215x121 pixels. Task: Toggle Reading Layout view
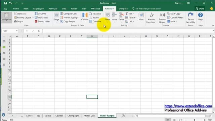point(23,17)
